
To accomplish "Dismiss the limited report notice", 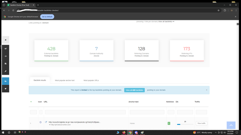I will pyautogui.click(x=207, y=90).
